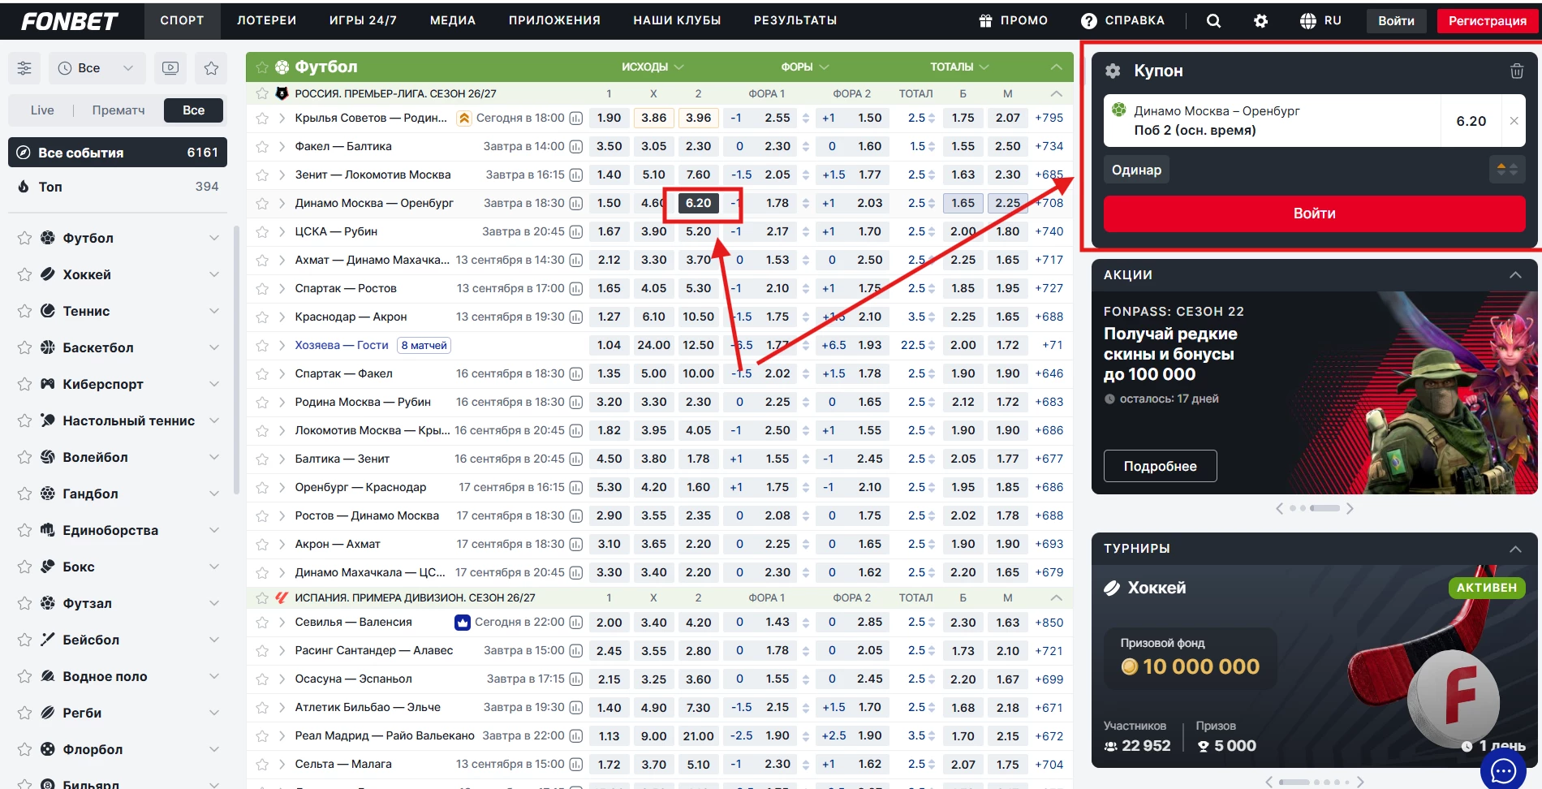Switch to the Live tab

click(42, 110)
